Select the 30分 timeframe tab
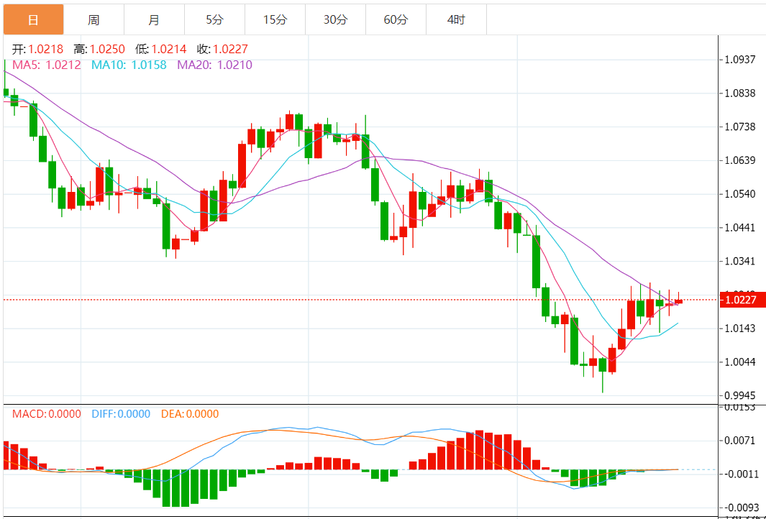This screenshot has width=766, height=519. pos(336,19)
